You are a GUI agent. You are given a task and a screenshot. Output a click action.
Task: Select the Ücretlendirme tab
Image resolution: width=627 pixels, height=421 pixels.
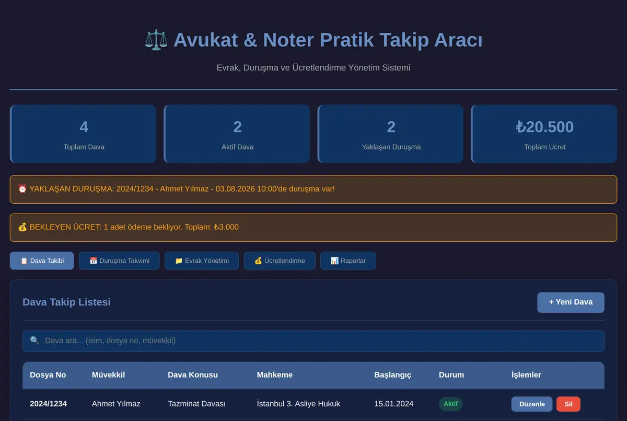(x=280, y=261)
